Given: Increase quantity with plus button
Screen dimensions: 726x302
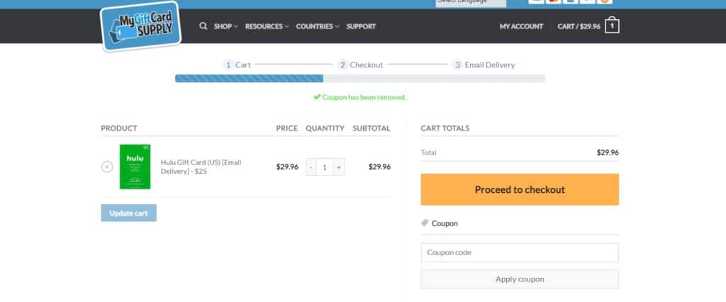Looking at the screenshot, I should click(339, 167).
